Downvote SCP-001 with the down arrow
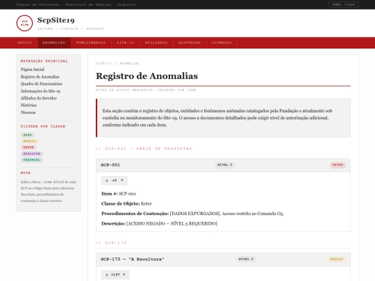 pyautogui.click(x=122, y=180)
